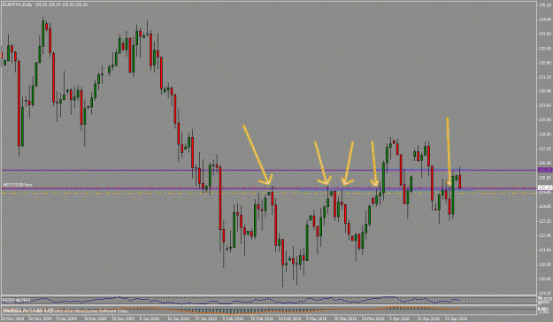This screenshot has width=553, height=322.
Task: Click the last red candle on the chart
Action: [x=460, y=181]
